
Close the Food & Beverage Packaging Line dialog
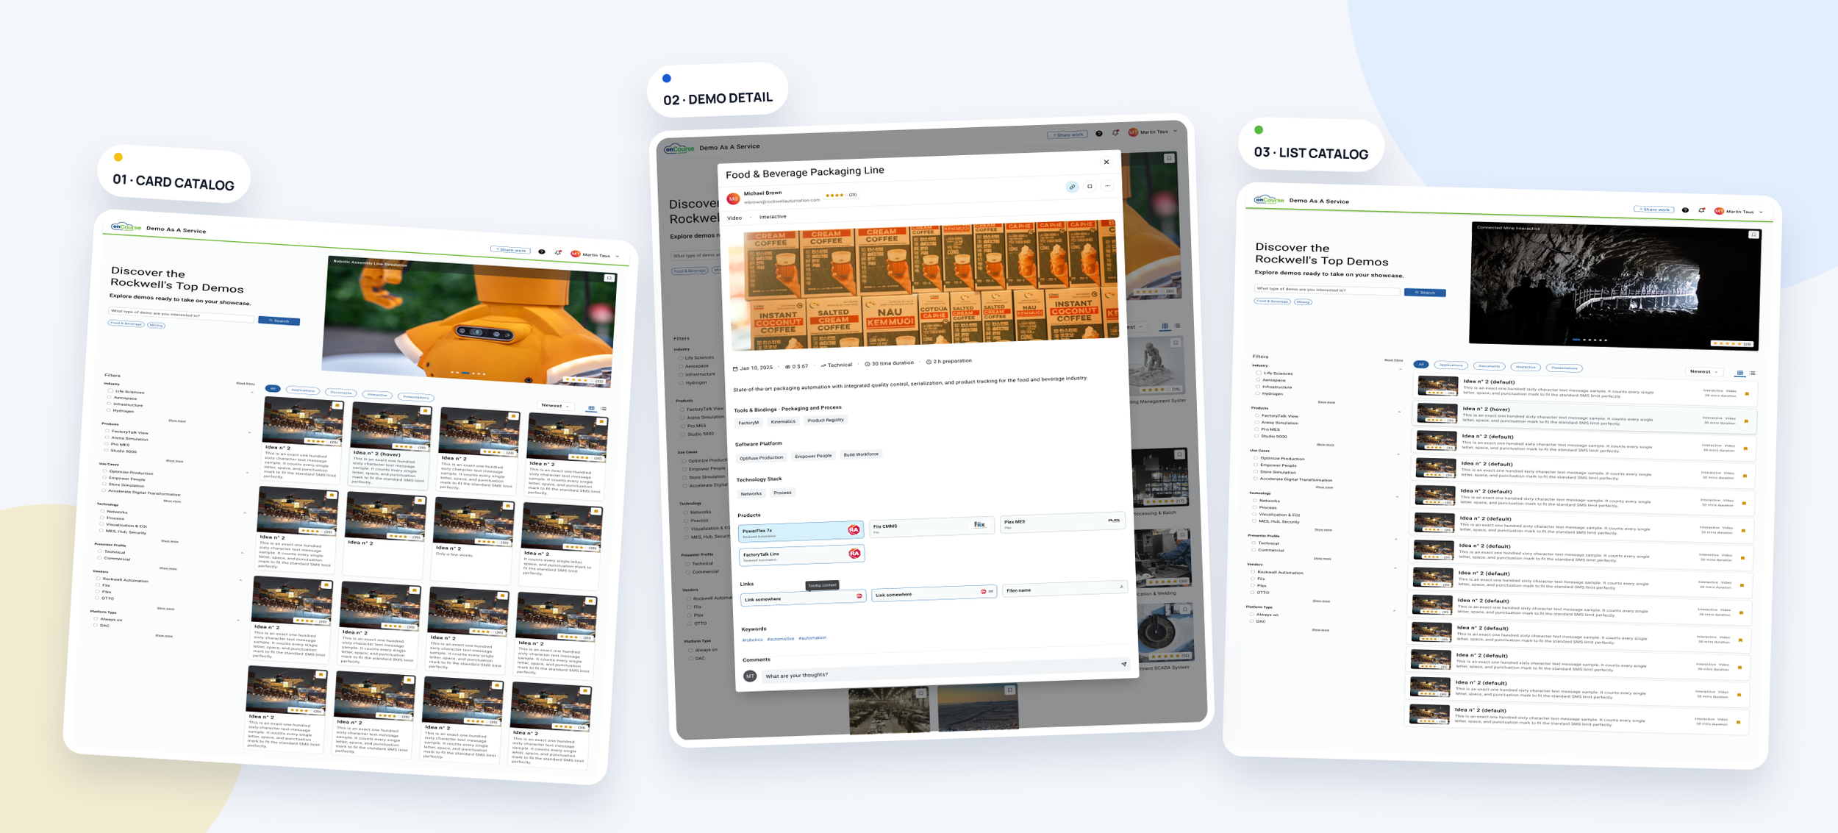(1106, 162)
